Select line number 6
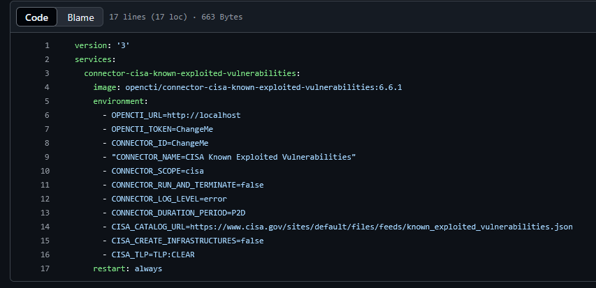This screenshot has width=596, height=288. click(x=47, y=115)
